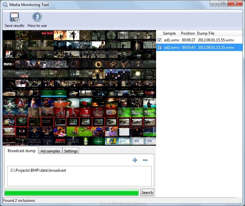Select the ad1.wmv result row

coord(199,40)
